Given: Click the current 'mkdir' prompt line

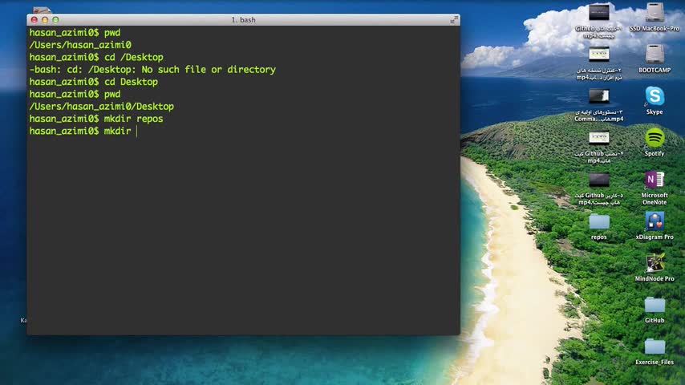Looking at the screenshot, I should tap(83, 131).
